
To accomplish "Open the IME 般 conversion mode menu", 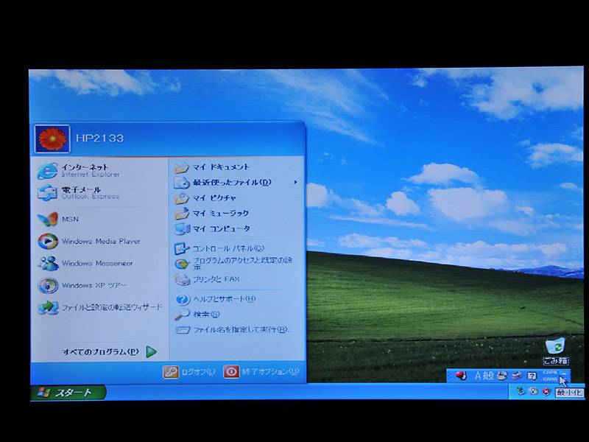I will tap(490, 376).
